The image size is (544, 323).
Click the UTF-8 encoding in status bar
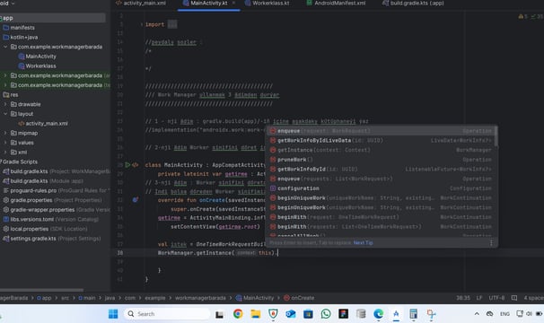(496, 298)
